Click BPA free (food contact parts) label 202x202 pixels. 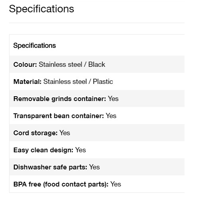point(61,184)
